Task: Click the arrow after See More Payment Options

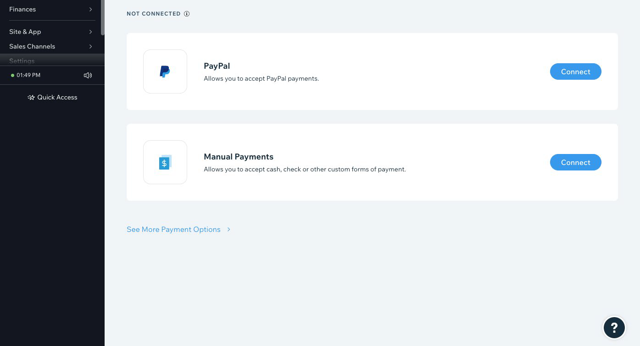Action: coord(228,229)
